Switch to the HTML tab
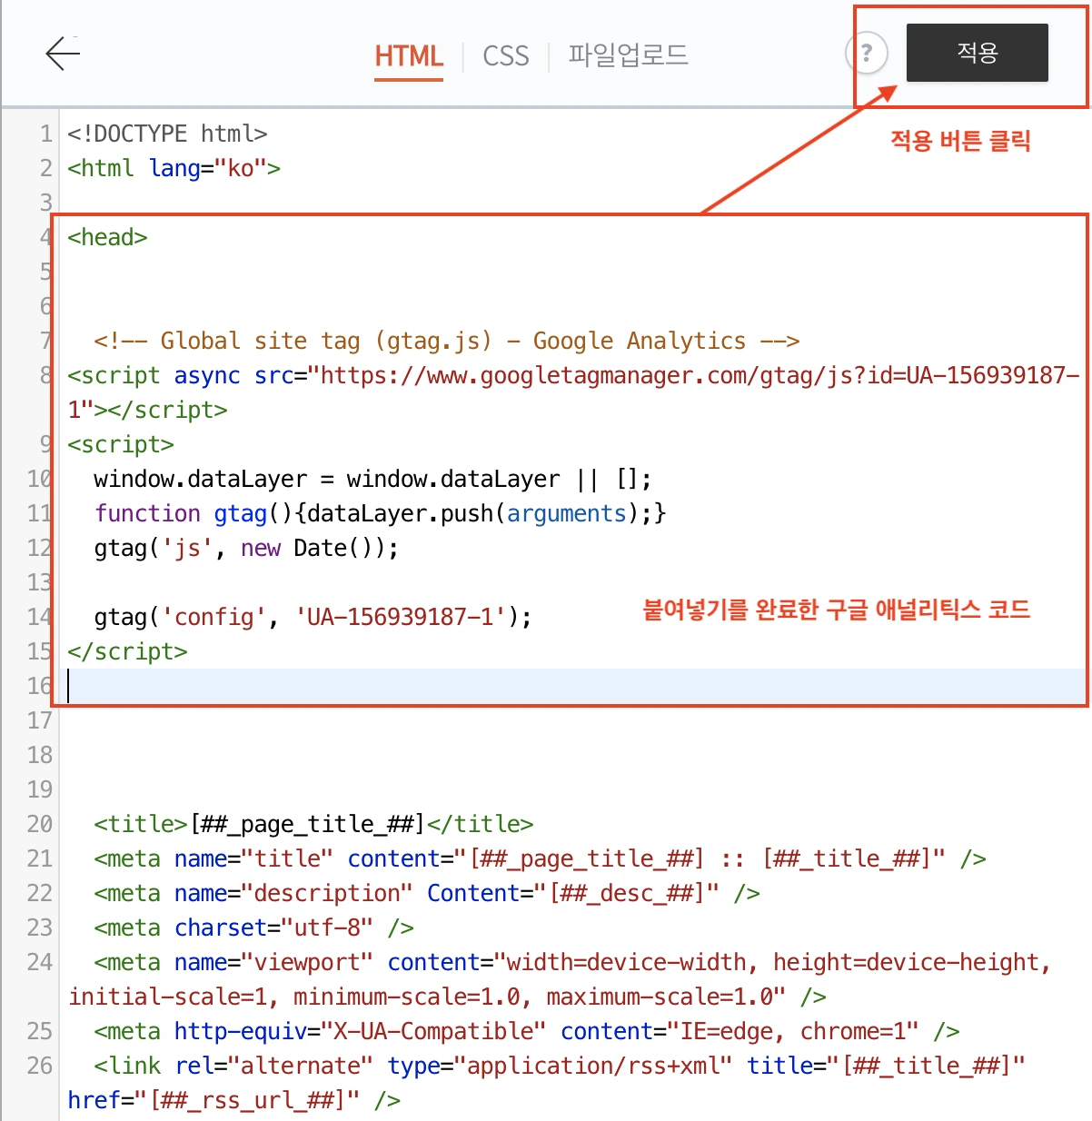1092x1121 pixels. click(409, 56)
